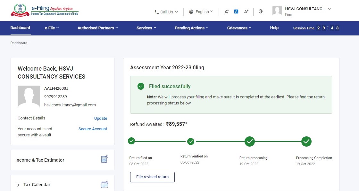359x191 pixels.
Task: Click the PAN text AALFH2600J
Action: [x=56, y=88]
